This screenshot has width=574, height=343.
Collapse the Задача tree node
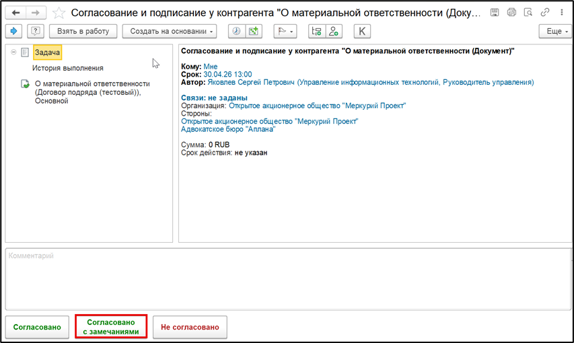13,52
